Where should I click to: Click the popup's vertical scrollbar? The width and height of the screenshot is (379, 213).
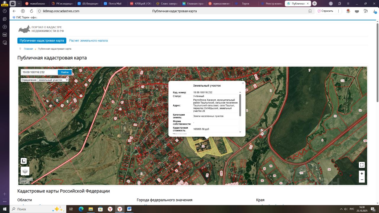(x=240, y=105)
